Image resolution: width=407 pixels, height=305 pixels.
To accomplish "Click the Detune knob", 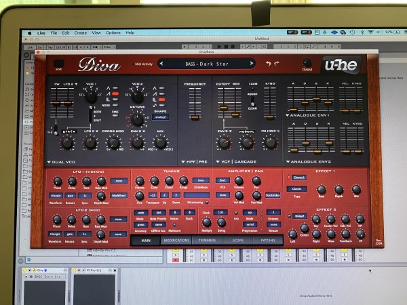I will 137,119.
